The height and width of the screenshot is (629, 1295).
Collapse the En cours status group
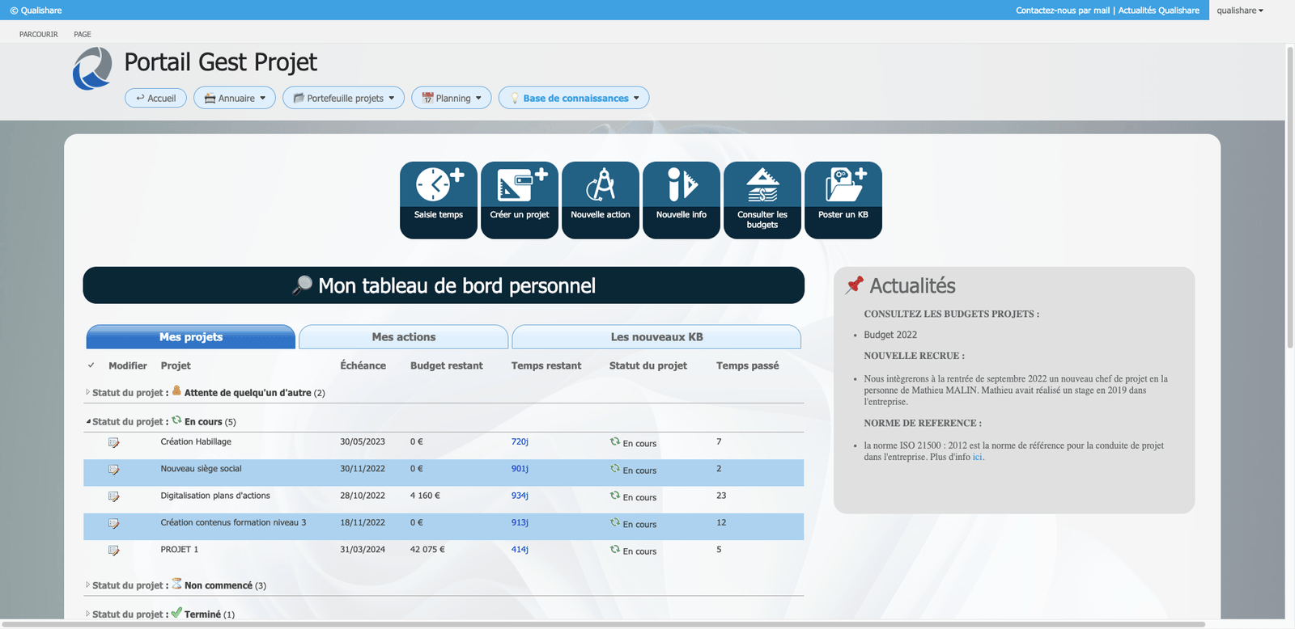tap(88, 421)
